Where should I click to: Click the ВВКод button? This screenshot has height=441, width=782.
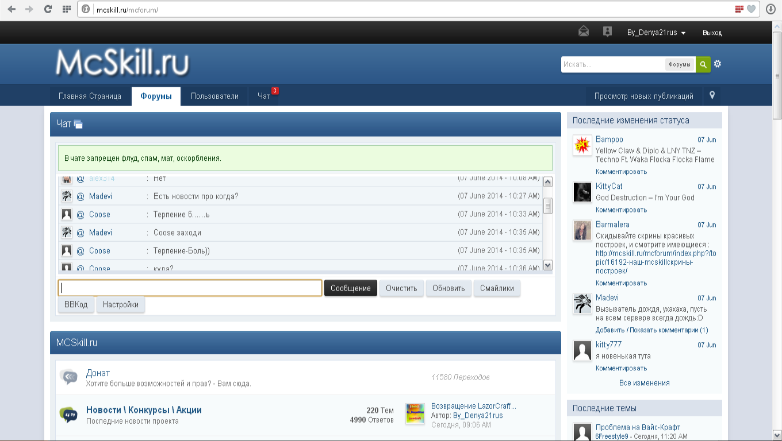76,304
